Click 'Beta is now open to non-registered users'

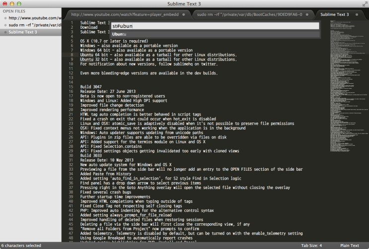123,96
